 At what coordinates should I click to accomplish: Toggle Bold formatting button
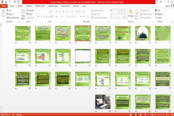[x=38, y=17]
